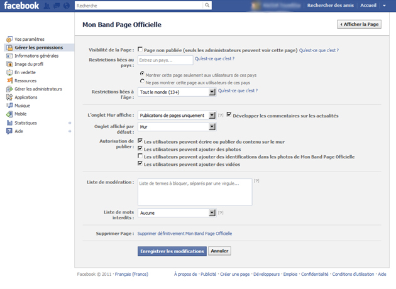Screen dimensions: 396x289
Task: Click Rechercher des amis in top bar
Action: click(331, 5)
